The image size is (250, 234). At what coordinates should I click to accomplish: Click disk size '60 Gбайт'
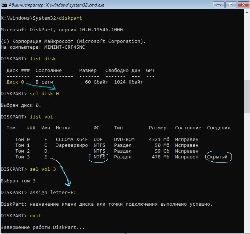coord(96,82)
